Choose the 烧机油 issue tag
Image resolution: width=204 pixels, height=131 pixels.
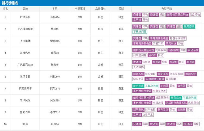[146, 62]
